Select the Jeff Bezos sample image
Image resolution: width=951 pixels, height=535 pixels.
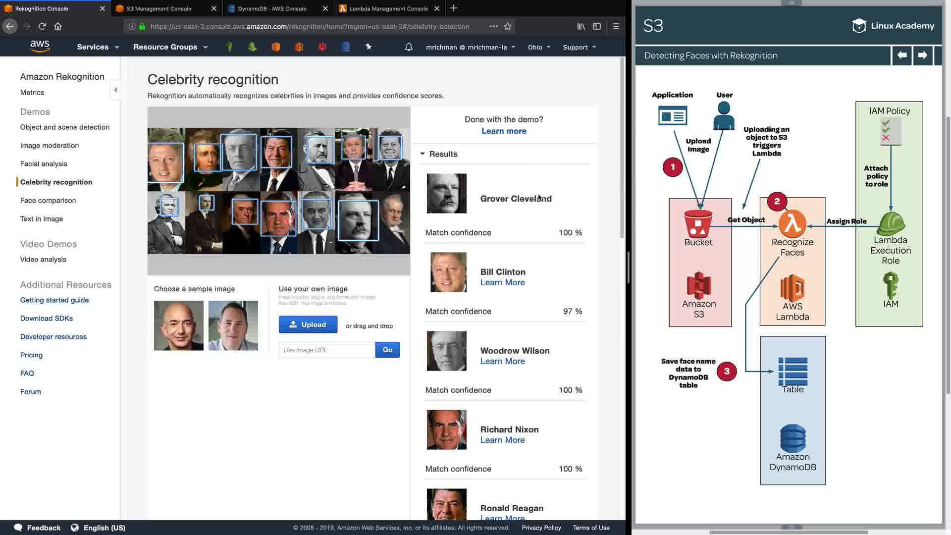pos(178,325)
